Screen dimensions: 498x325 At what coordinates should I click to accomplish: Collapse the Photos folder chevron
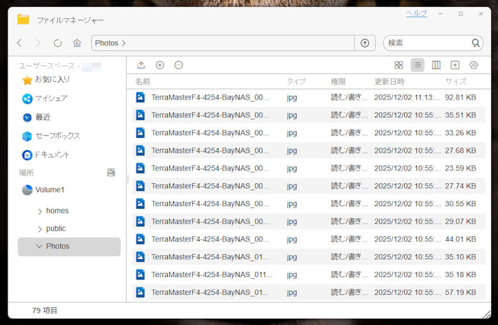pyautogui.click(x=40, y=246)
